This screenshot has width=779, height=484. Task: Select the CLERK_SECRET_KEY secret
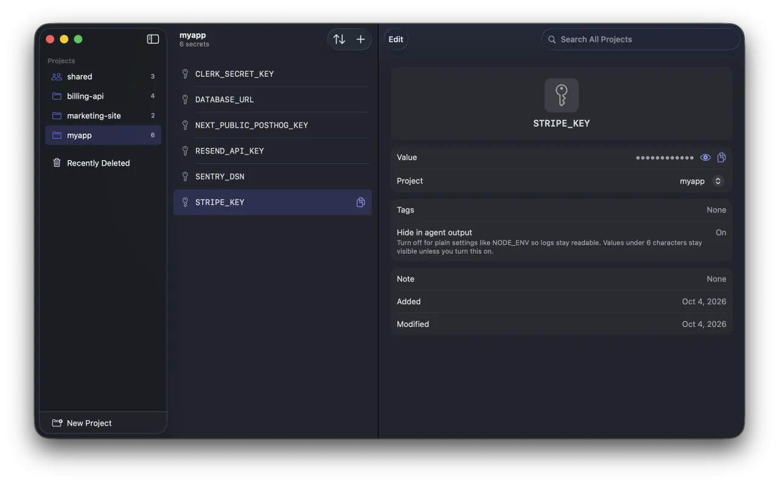(273, 74)
